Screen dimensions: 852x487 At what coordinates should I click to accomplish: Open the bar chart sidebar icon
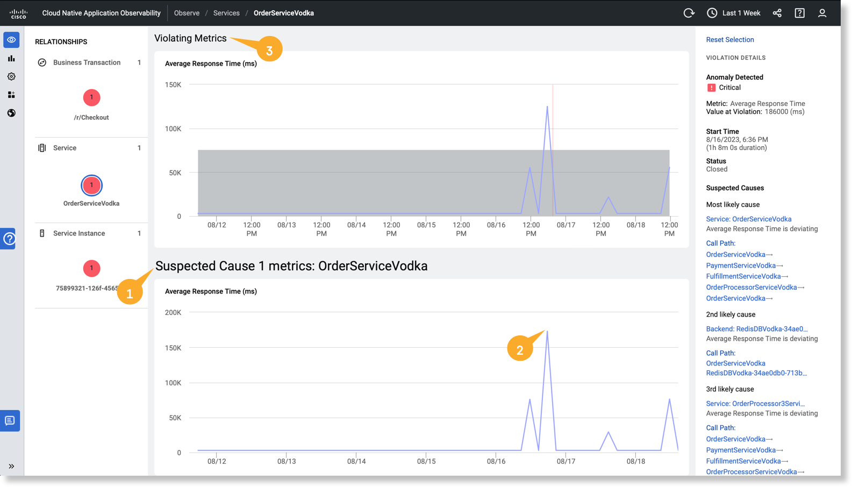coord(11,58)
